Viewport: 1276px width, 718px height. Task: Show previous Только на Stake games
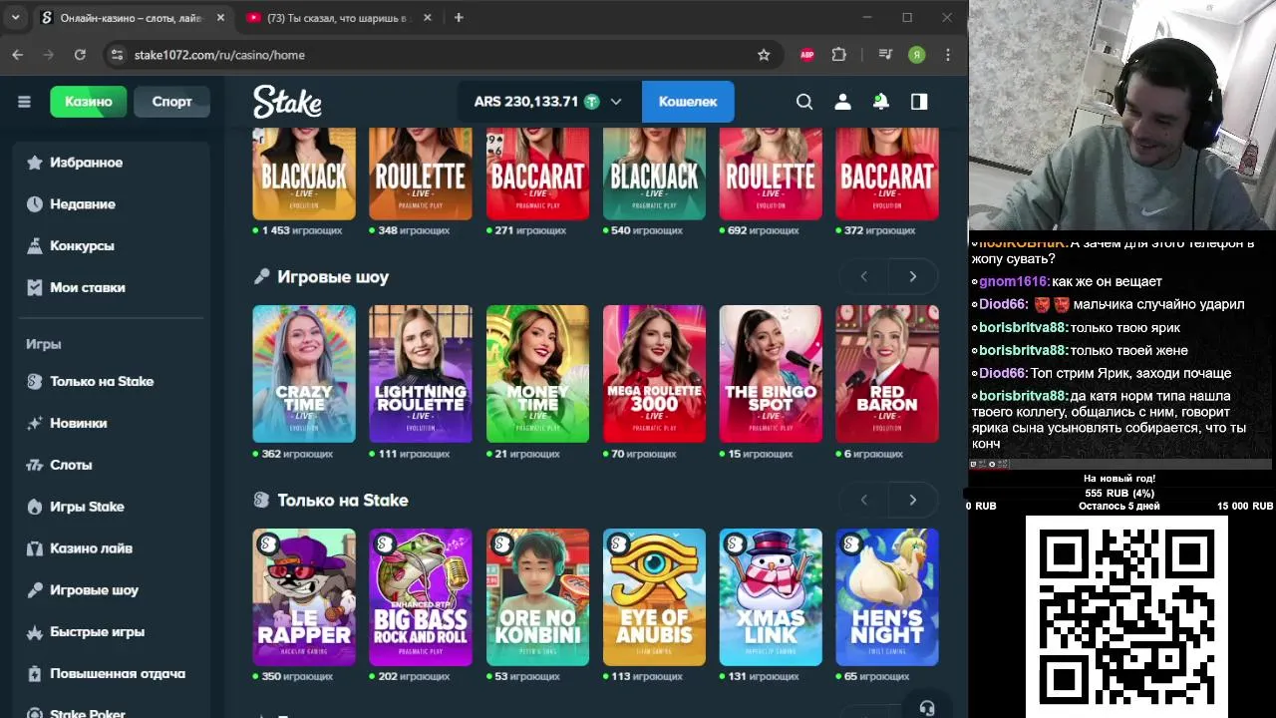pos(864,500)
